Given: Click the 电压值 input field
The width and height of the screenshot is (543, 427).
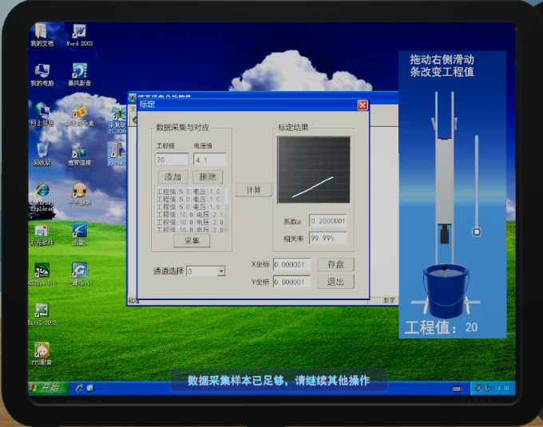Looking at the screenshot, I should [x=209, y=160].
